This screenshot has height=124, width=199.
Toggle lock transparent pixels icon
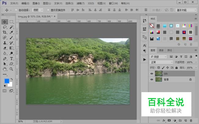[x=159, y=68]
